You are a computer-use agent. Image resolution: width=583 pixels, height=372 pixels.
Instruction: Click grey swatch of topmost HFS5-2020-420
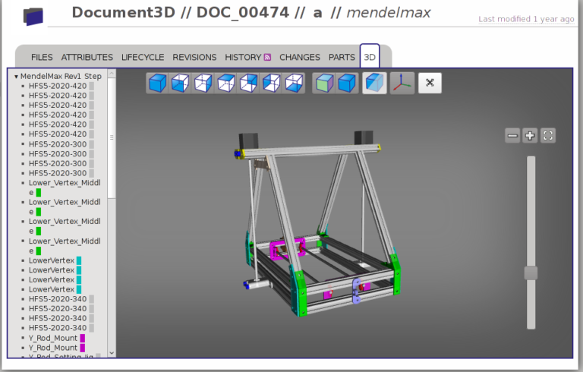pos(91,86)
